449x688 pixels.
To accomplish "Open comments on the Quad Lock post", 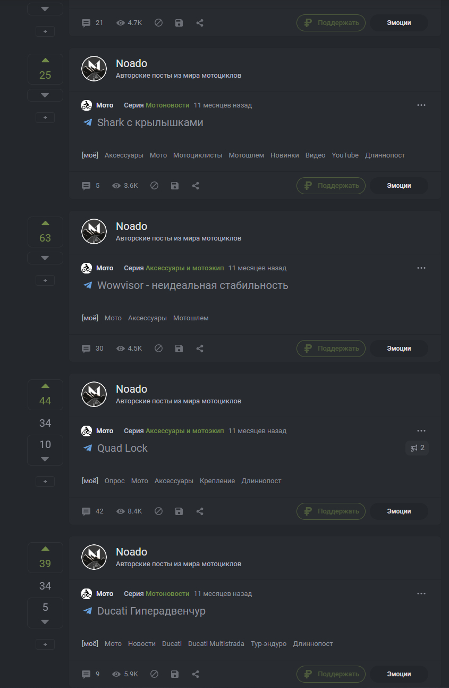I will 92,511.
